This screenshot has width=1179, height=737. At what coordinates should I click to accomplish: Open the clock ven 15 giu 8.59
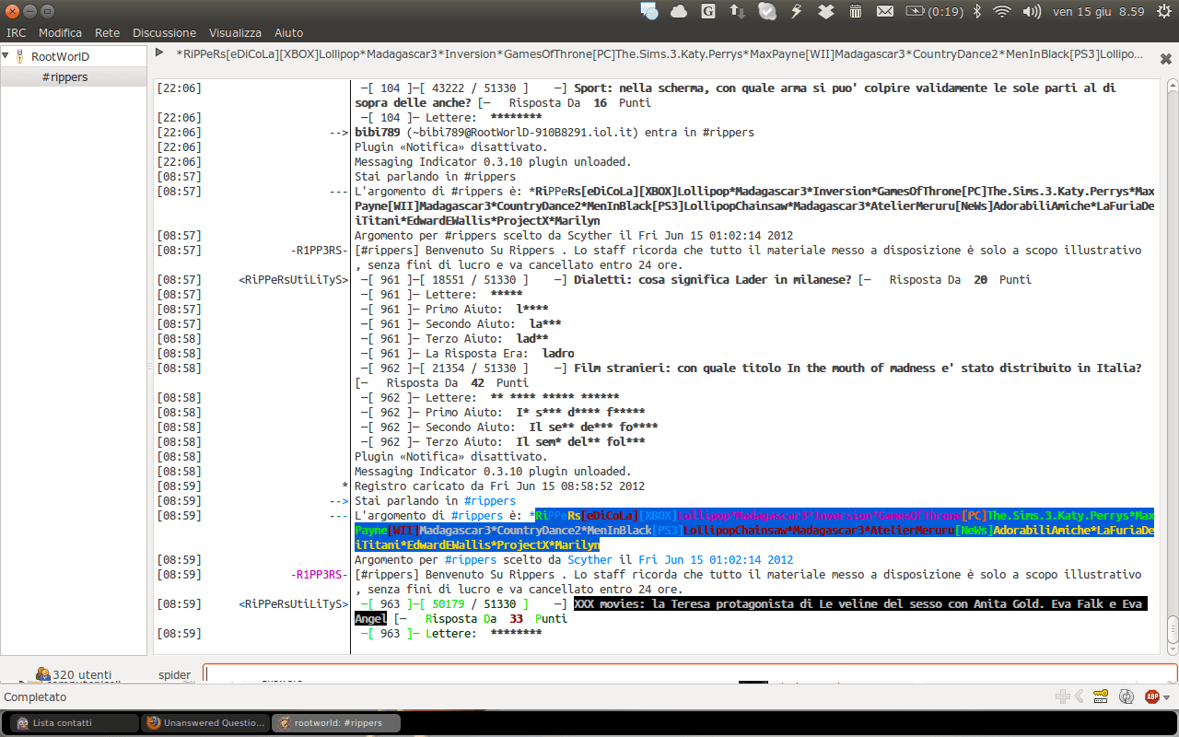click(x=1099, y=11)
